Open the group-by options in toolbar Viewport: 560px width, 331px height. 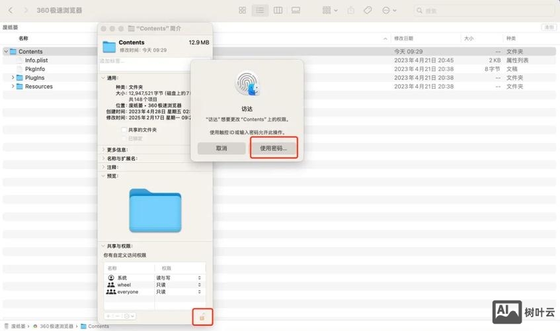click(x=330, y=11)
